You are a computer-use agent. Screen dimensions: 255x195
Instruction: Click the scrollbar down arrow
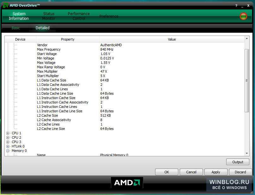click(247, 153)
